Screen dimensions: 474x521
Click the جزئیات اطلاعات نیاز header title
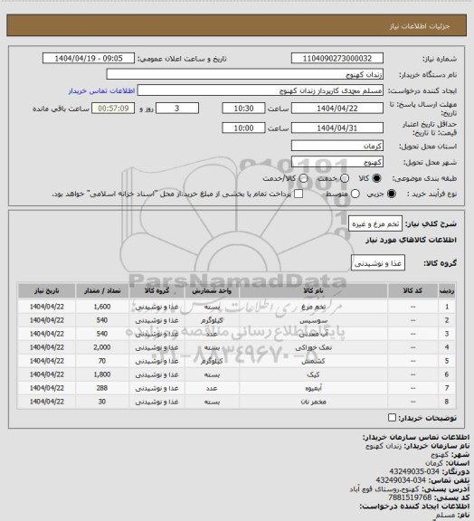[420, 26]
